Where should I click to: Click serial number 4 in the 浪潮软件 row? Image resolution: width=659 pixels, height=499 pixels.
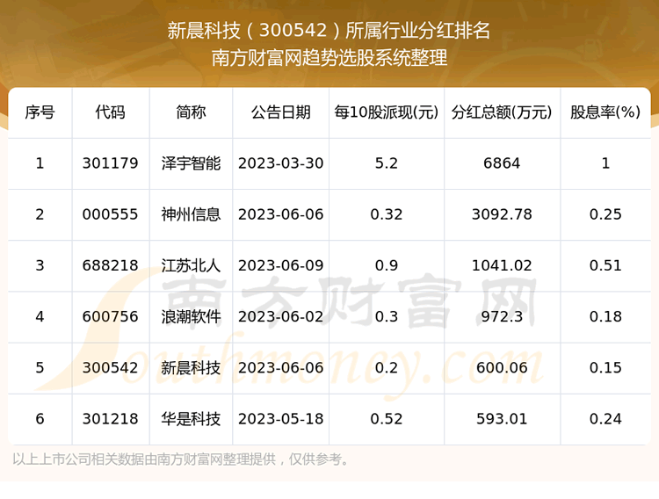[x=40, y=316]
